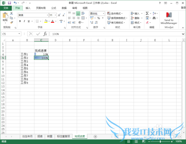
Task: Switch to the Page Layout tab
Action: pyautogui.click(x=41, y=8)
